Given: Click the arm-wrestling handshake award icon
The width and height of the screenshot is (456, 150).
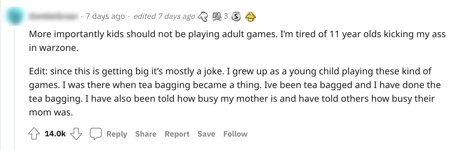Looking at the screenshot, I should pos(217,16).
